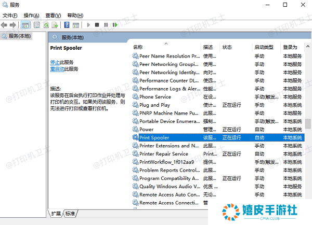Switch to the 标准 tab
312x225 pixels.
coord(70,214)
